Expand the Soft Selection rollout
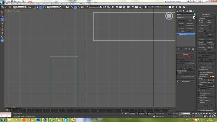Image resolution: width=217 pixels, height=122 pixels. 185,81
